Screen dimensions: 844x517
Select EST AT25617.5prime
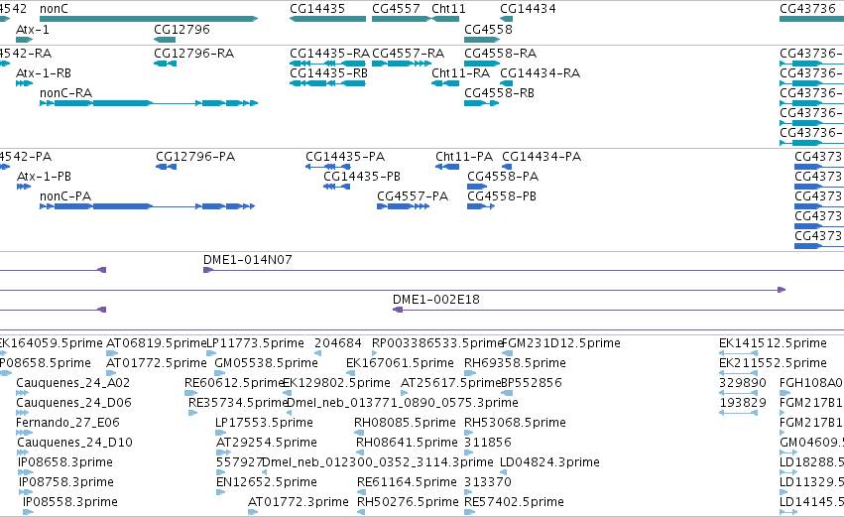451,383
